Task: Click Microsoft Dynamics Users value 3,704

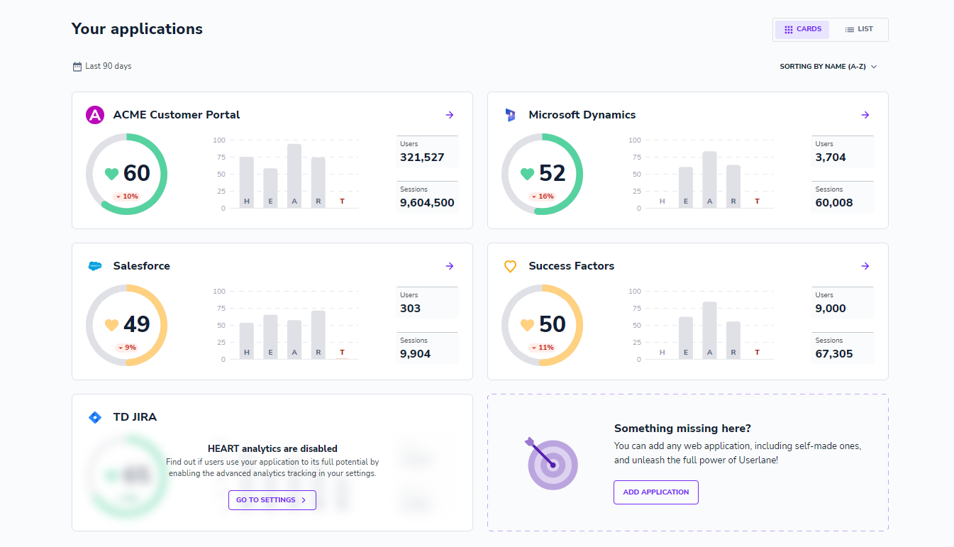Action: (831, 158)
